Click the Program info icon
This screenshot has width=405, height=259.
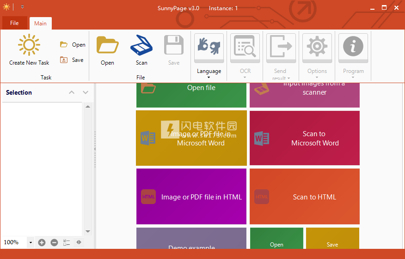point(353,48)
